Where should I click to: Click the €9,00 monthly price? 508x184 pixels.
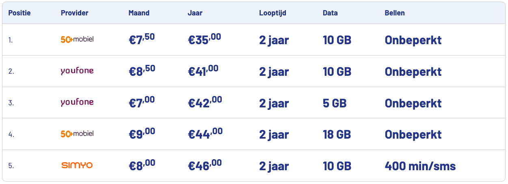141,134
